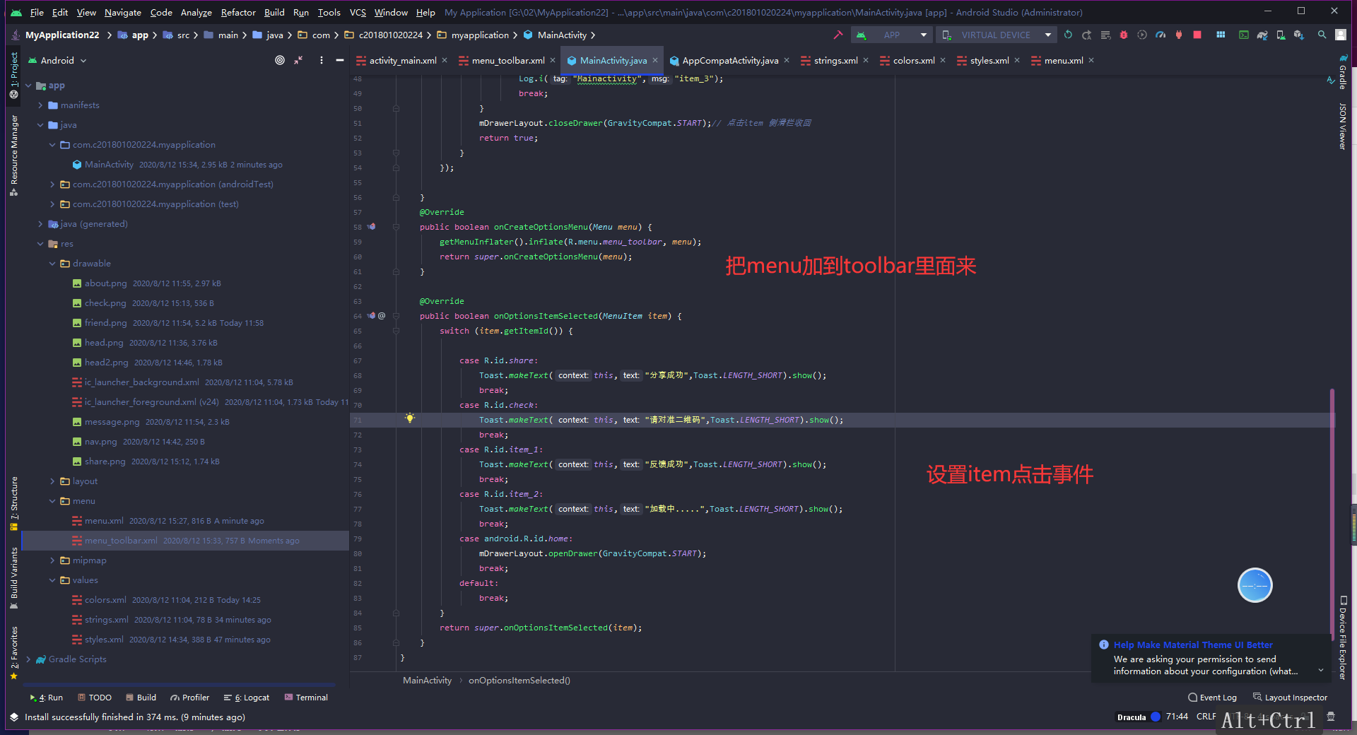Click the Make Project hammer icon
This screenshot has width=1357, height=735.
[x=838, y=35]
